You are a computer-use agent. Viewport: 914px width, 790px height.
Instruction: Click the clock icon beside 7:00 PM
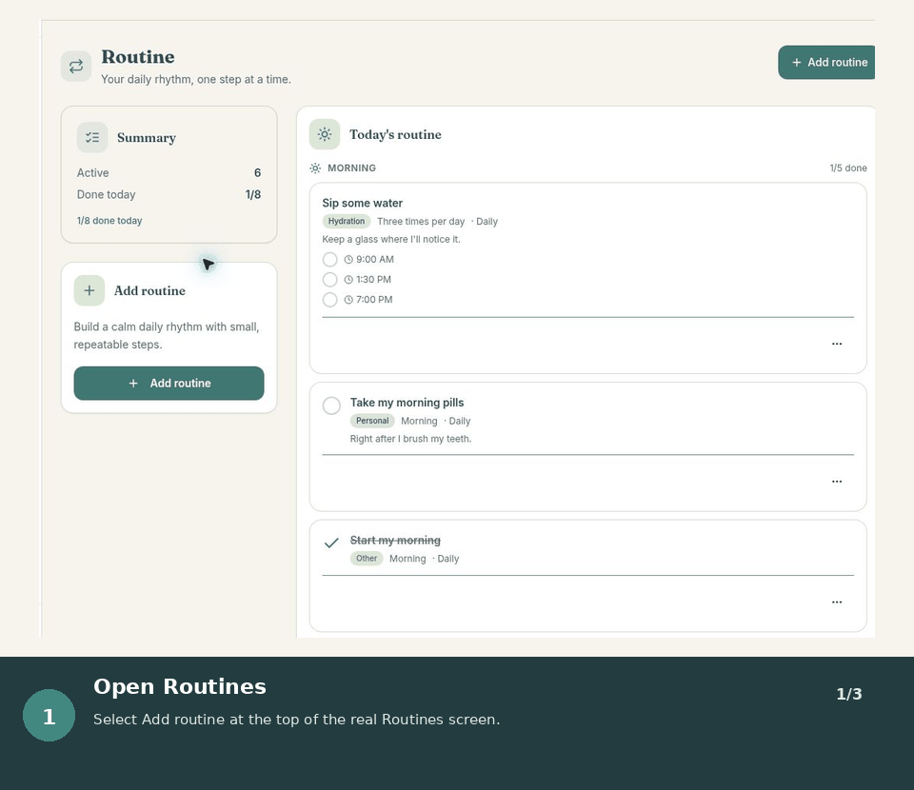348,300
